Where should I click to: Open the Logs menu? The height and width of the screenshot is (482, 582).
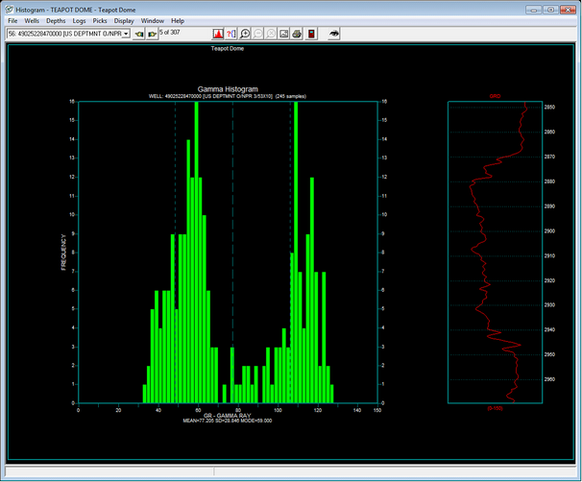tap(79, 20)
